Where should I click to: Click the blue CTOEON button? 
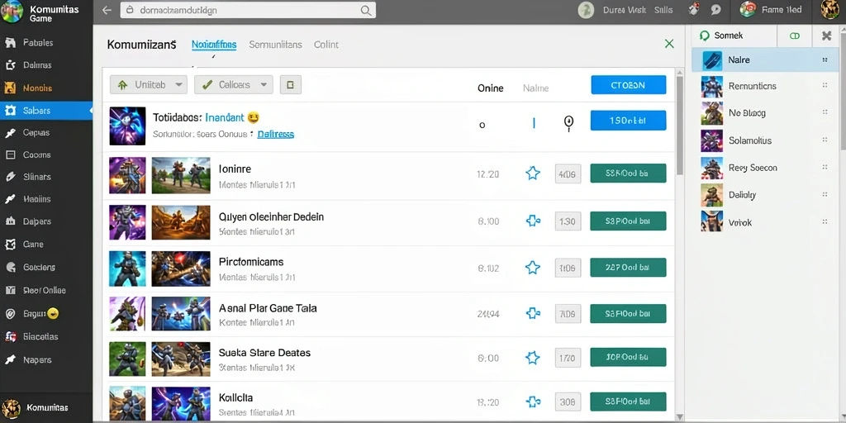coord(629,85)
